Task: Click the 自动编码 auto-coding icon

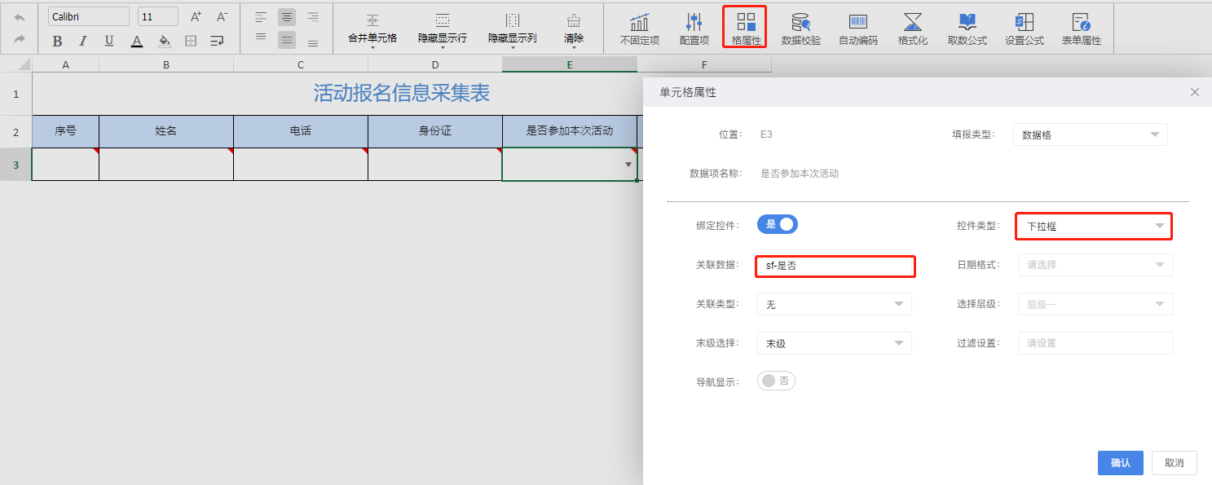Action: (x=857, y=29)
